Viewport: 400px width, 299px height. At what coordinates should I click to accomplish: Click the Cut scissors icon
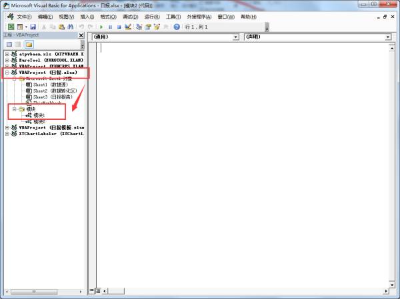(44, 27)
